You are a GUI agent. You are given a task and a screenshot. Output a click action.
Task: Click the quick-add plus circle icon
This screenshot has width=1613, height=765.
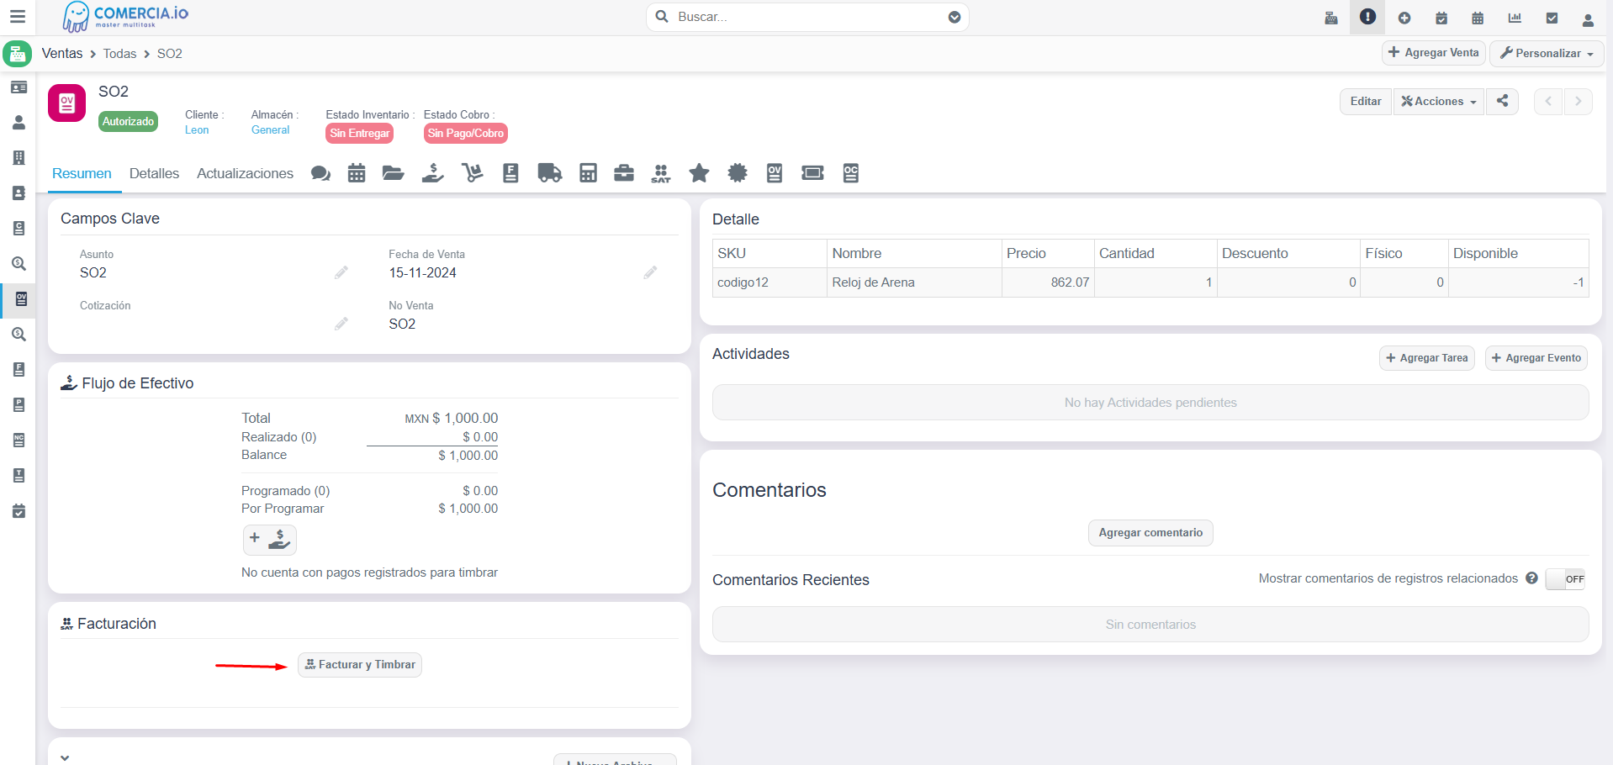[1404, 18]
